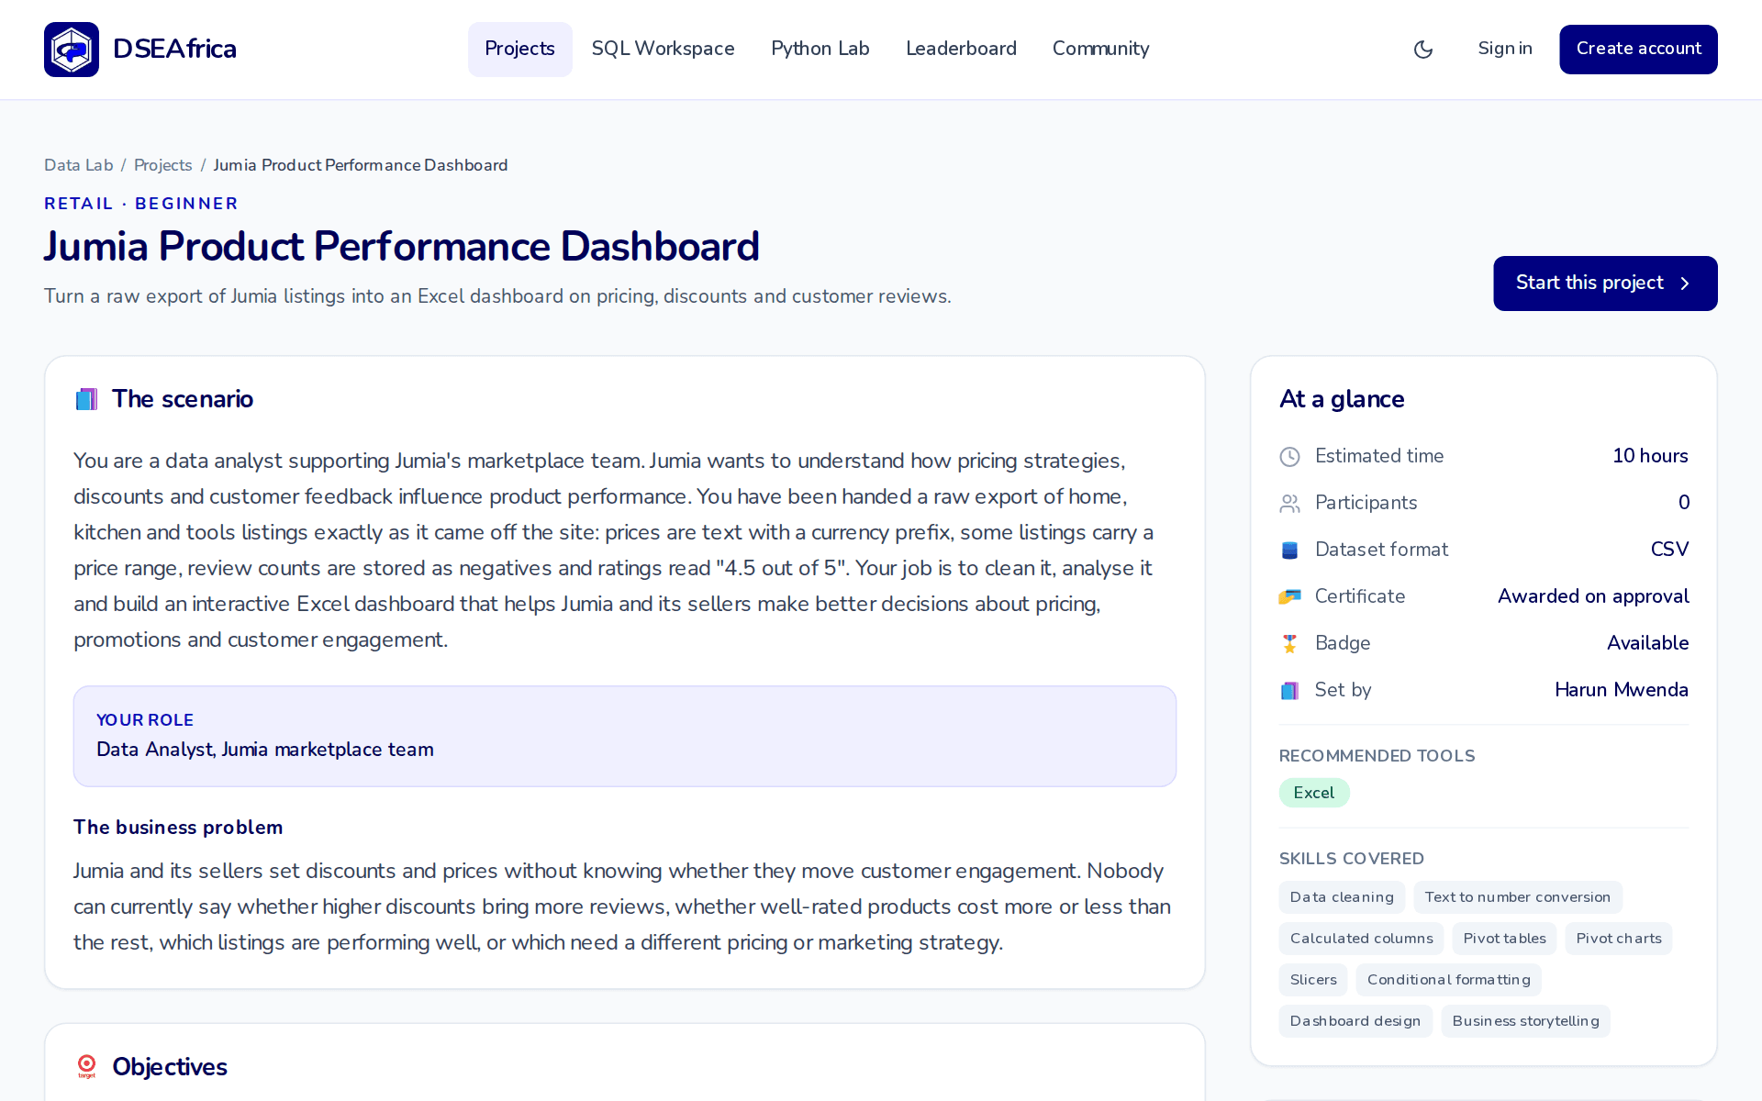Open the Leaderboard page
The width and height of the screenshot is (1762, 1101).
tap(961, 49)
